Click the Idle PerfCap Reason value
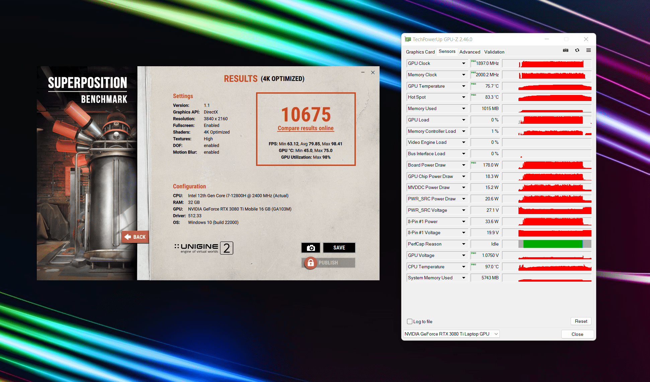This screenshot has height=382, width=650. 485,244
